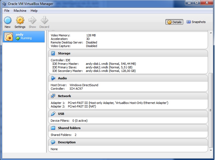
Task: Minimize the VirtualBox Manager window
Action: point(189,3)
